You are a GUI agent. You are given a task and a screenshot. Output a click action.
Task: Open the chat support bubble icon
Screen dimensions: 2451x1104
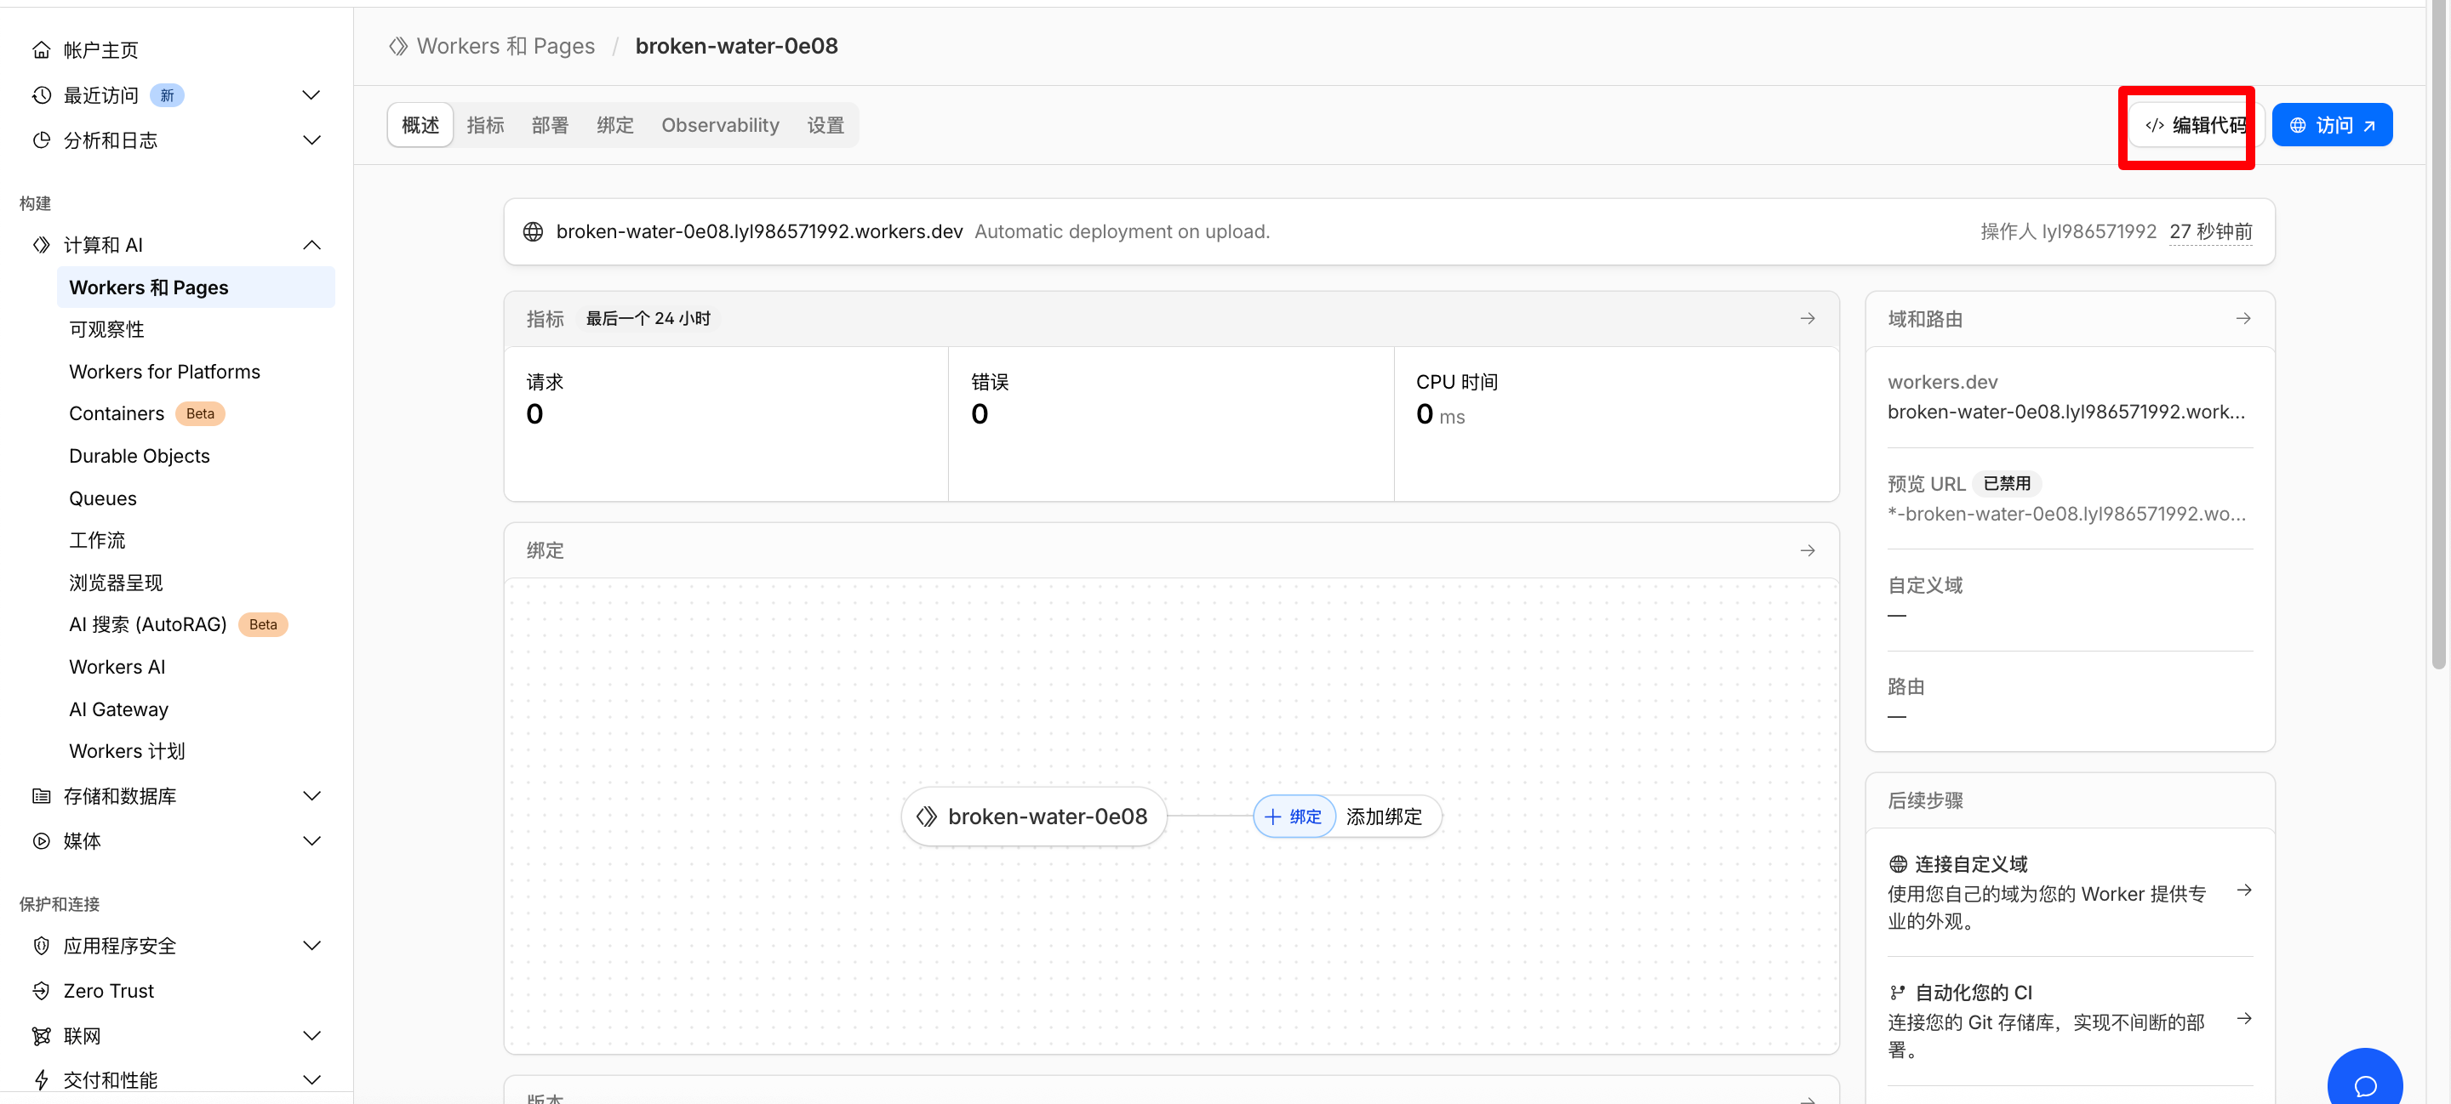point(2364,1085)
